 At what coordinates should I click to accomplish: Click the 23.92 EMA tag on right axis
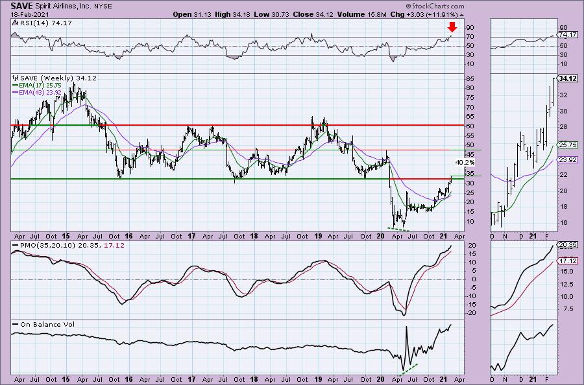pyautogui.click(x=568, y=159)
